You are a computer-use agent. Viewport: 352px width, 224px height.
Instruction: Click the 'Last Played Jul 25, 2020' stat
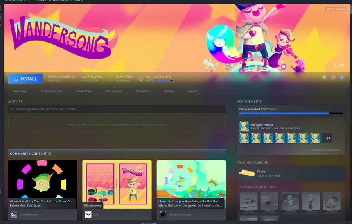92,79
